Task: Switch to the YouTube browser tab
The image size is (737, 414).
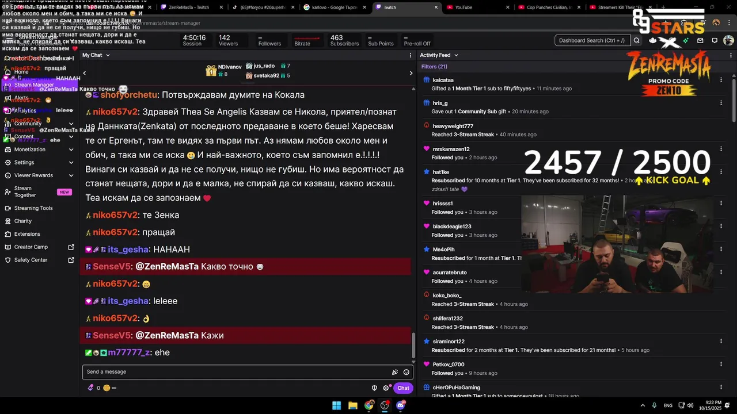Action: click(478, 7)
